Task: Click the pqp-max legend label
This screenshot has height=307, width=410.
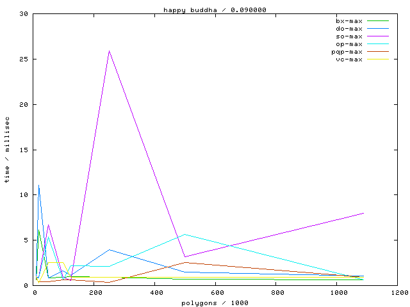Action: pos(347,52)
